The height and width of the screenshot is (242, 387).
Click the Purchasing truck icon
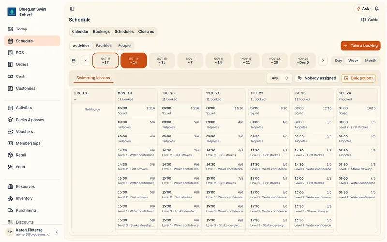(x=10, y=211)
